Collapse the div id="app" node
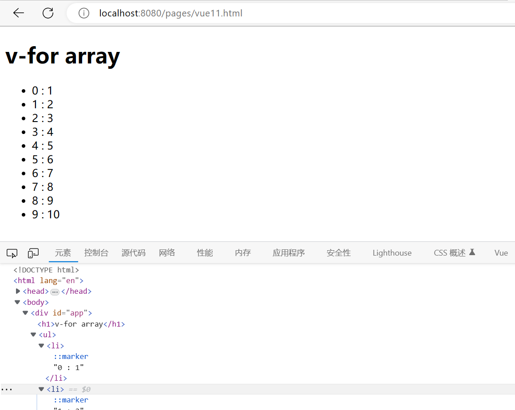 click(25, 312)
